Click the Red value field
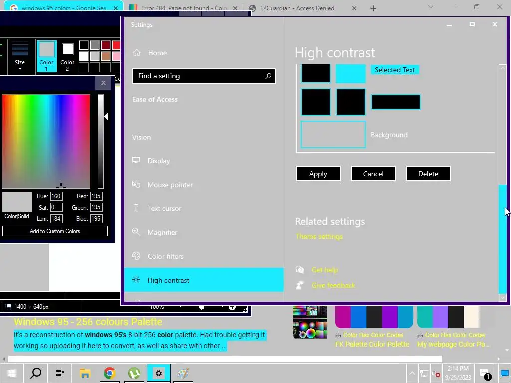This screenshot has width=511, height=383. click(x=96, y=196)
